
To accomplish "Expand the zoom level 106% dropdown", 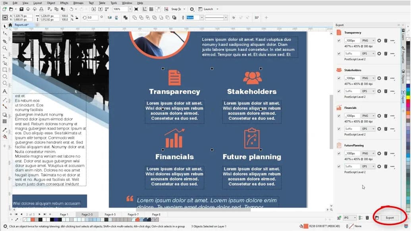I will [x=130, y=9].
